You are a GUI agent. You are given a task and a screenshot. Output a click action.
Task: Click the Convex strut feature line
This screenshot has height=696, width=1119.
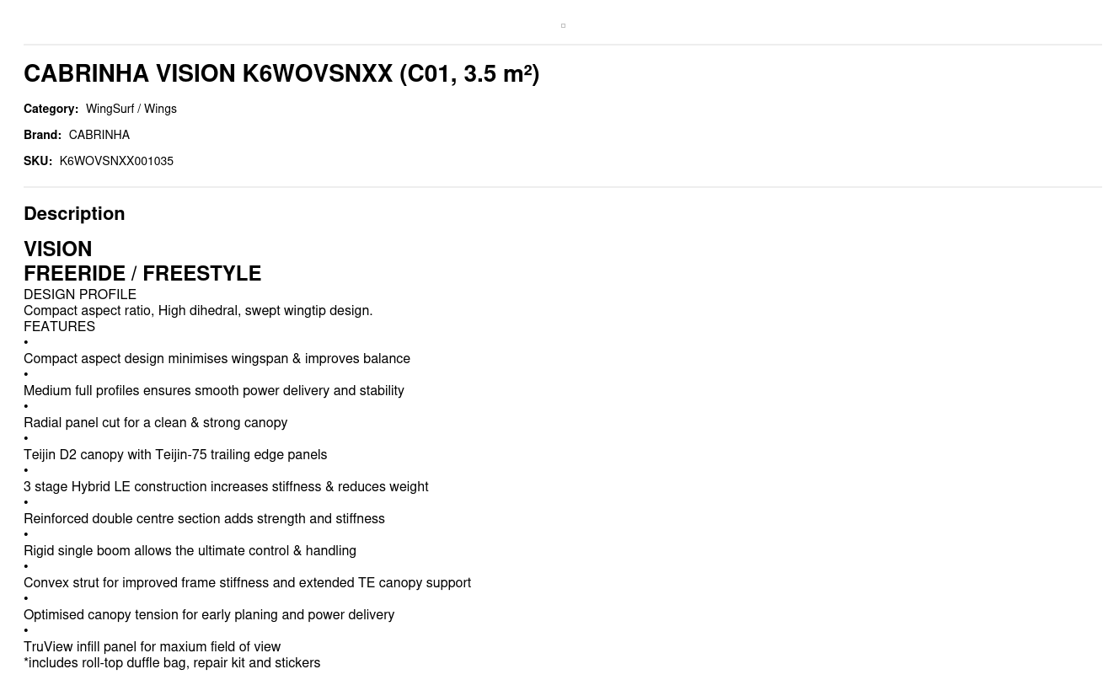[x=247, y=583]
